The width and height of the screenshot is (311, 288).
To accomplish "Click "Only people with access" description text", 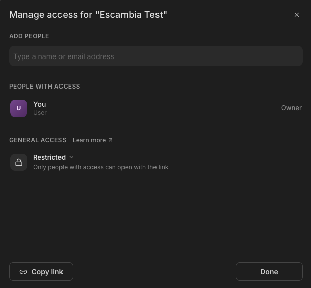I will coord(101,167).
